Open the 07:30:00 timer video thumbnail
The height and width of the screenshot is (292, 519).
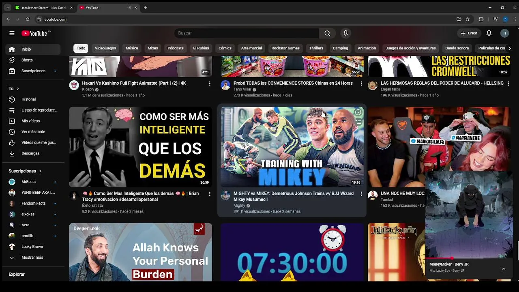[x=292, y=252]
